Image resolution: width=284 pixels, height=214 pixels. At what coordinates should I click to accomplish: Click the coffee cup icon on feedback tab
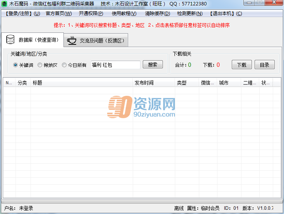(x=72, y=41)
